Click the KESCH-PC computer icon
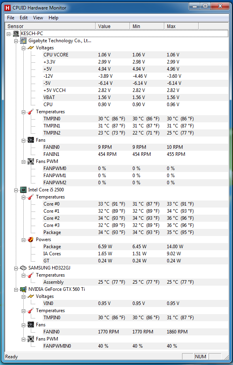The width and height of the screenshot is (233, 365). pos(16,34)
